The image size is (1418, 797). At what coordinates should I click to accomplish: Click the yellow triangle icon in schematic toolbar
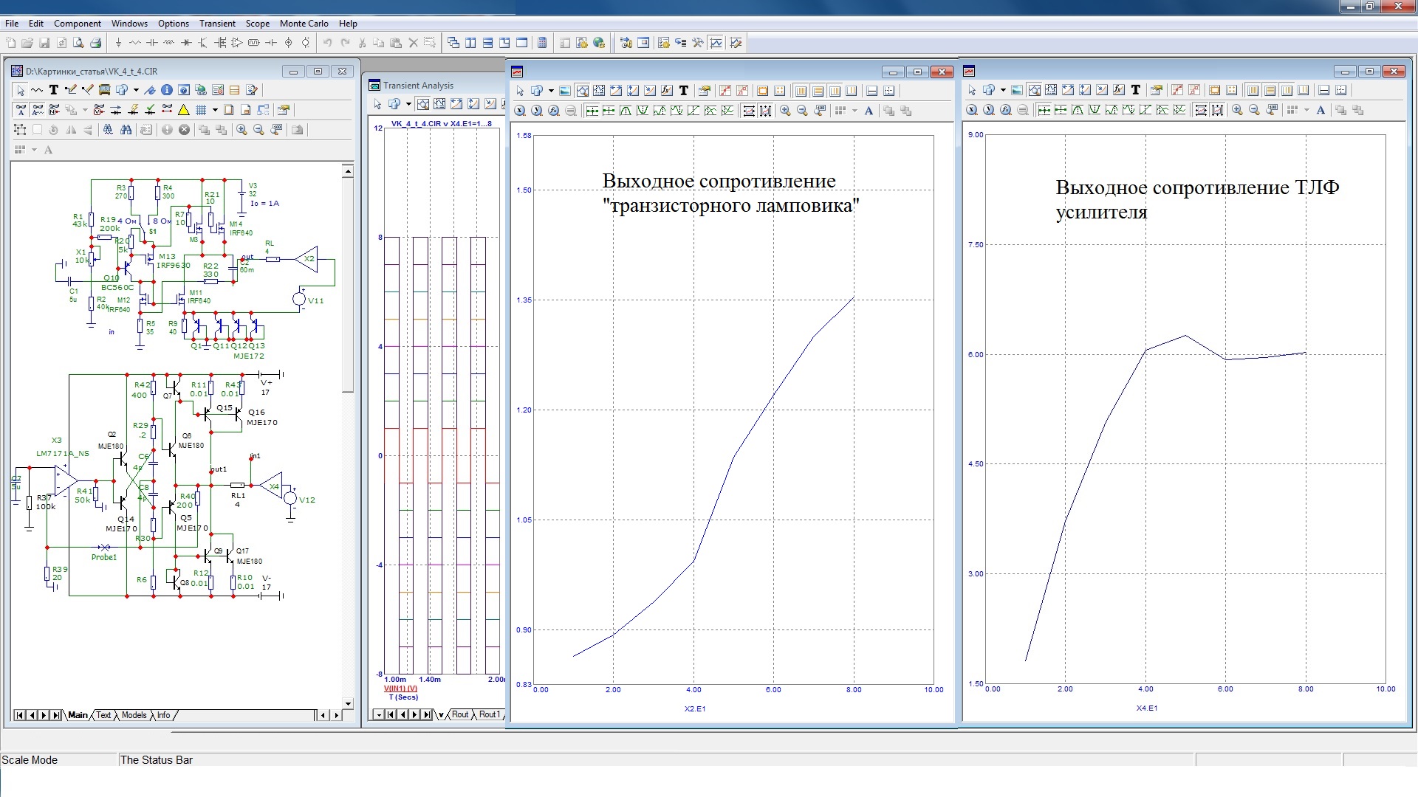tap(184, 110)
